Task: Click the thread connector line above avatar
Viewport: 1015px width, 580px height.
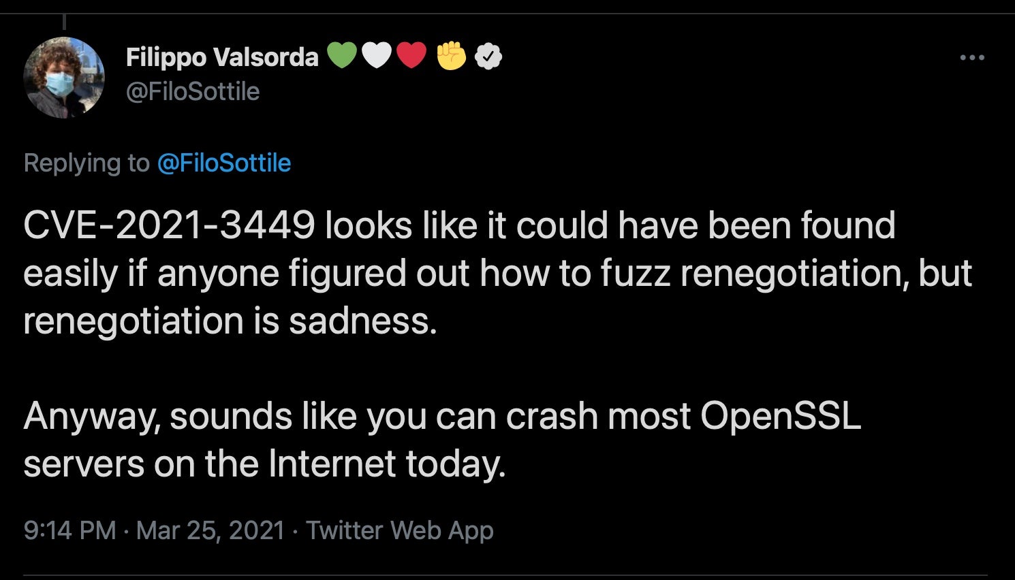Action: click(63, 22)
